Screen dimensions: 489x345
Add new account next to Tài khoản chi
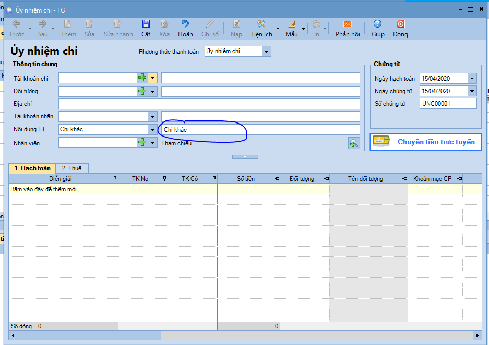coord(142,78)
